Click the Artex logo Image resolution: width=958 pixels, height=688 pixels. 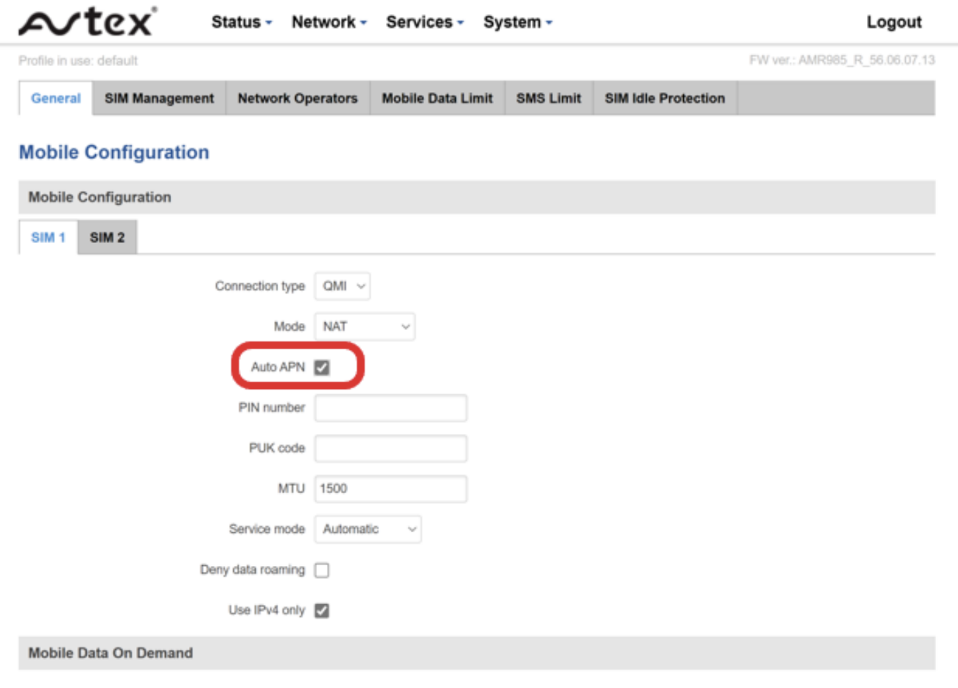88,22
